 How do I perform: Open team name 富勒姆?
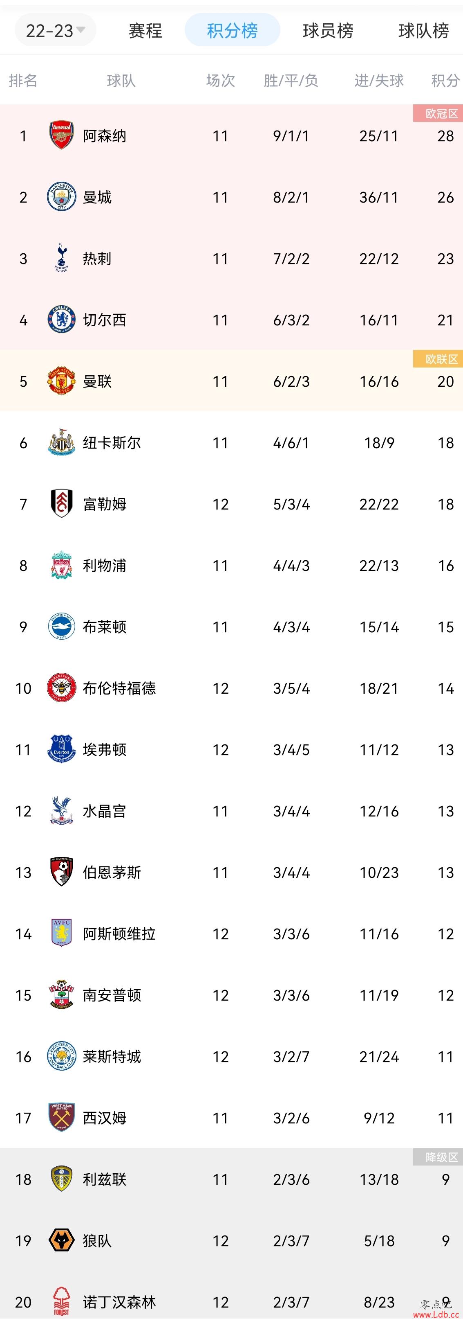click(x=104, y=504)
